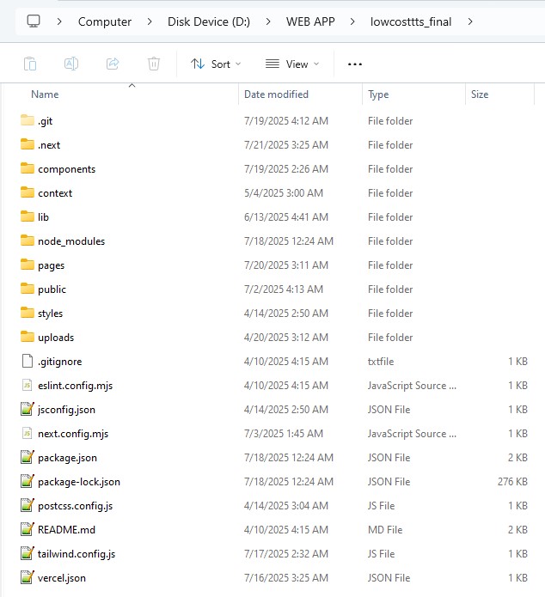The image size is (545, 597).
Task: Sort files by Date modified column
Action: [276, 94]
